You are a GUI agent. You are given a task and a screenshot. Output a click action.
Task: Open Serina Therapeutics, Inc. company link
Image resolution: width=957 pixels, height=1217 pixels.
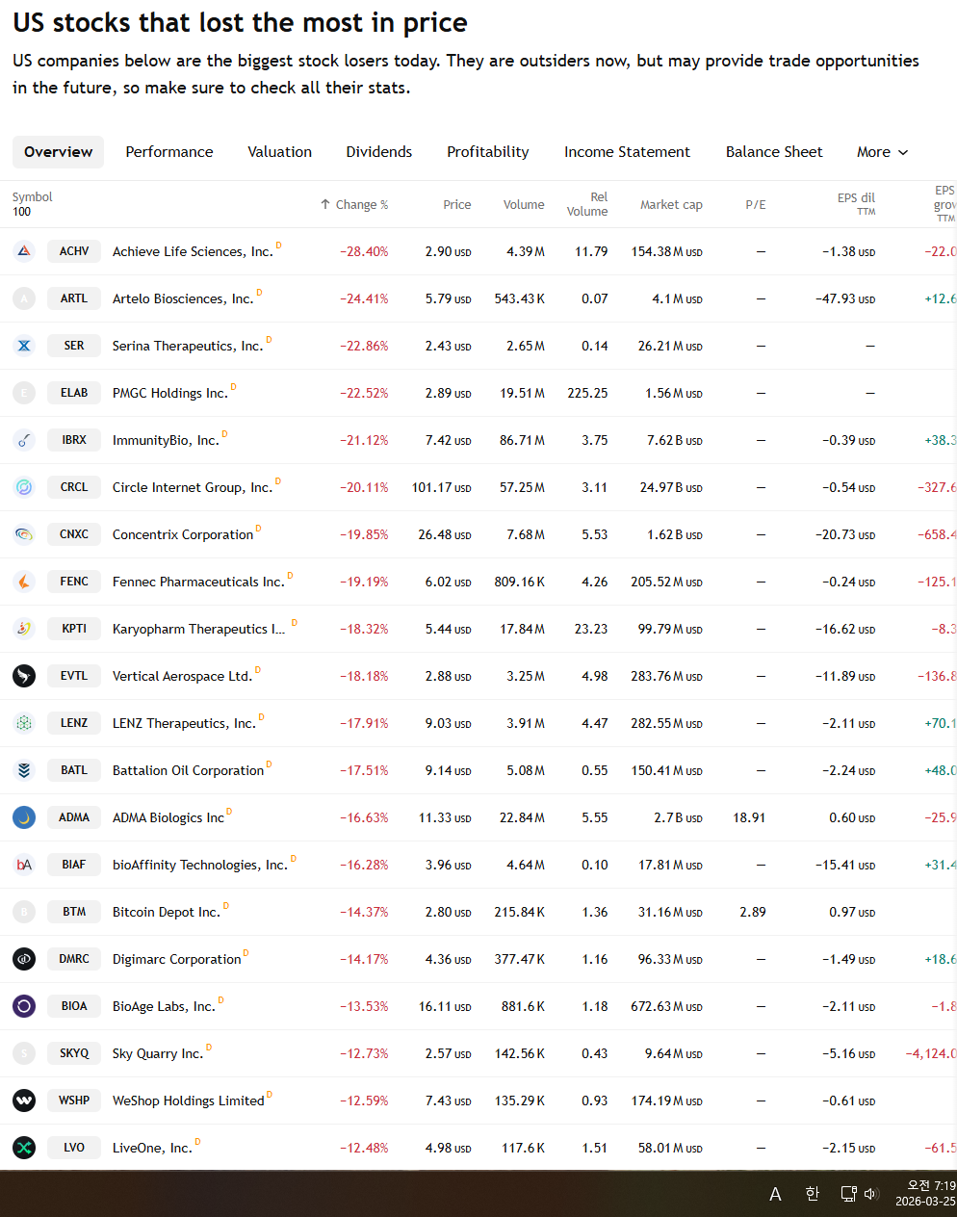188,346
